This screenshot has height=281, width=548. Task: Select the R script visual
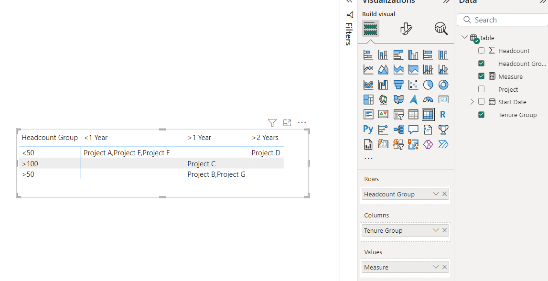(x=443, y=114)
